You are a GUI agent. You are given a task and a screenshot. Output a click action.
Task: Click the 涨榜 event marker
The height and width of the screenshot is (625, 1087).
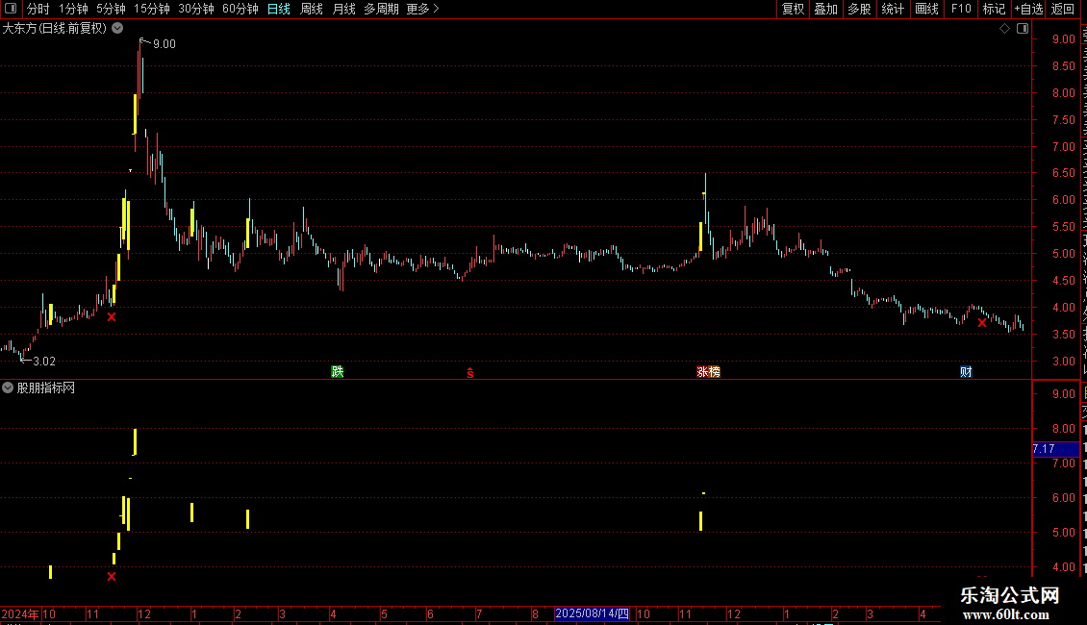709,372
